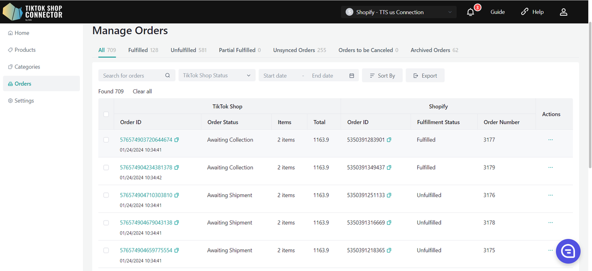This screenshot has width=592, height=271.
Task: Click the Clear all link
Action: point(142,92)
